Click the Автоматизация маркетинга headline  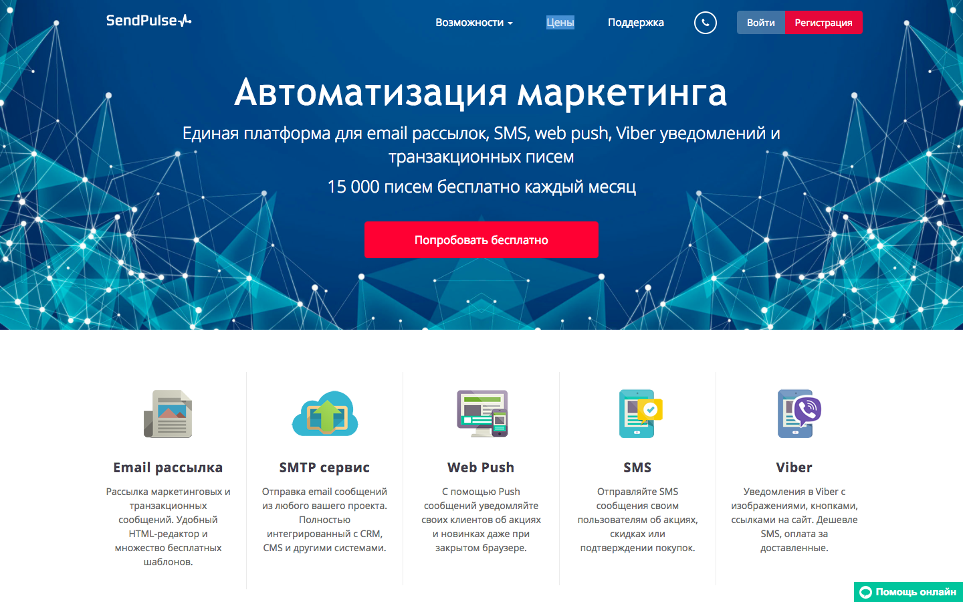pos(481,92)
